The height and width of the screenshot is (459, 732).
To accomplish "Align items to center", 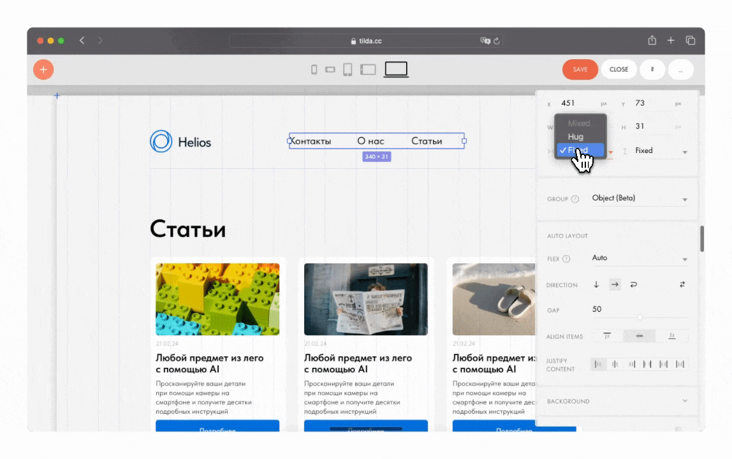I will point(640,336).
